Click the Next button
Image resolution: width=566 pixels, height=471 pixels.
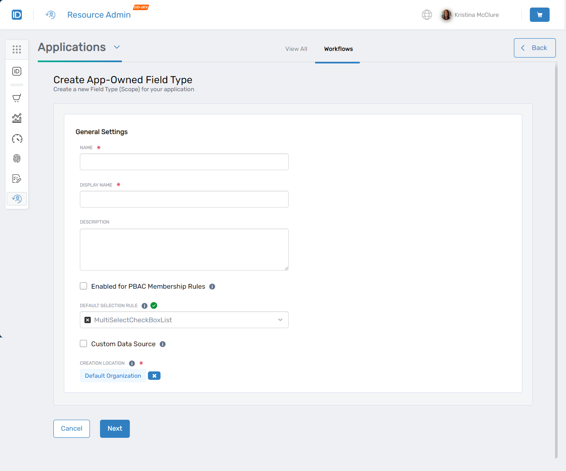[115, 429]
